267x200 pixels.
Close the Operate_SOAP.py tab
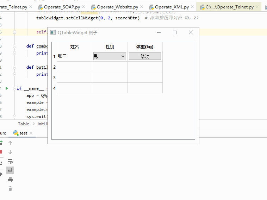(x=83, y=7)
